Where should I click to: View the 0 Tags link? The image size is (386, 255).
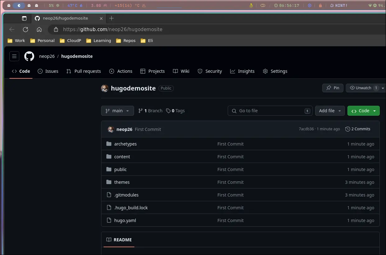click(175, 111)
